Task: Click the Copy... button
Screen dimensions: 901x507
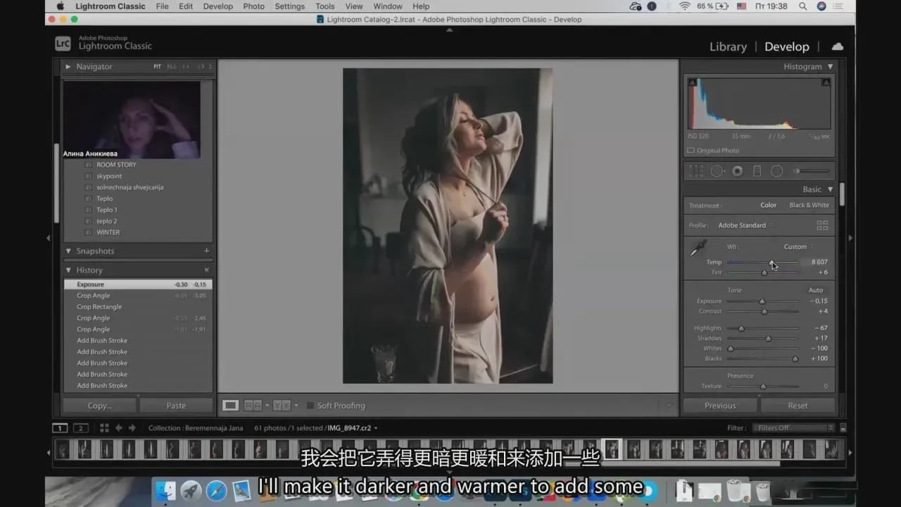Action: point(99,406)
